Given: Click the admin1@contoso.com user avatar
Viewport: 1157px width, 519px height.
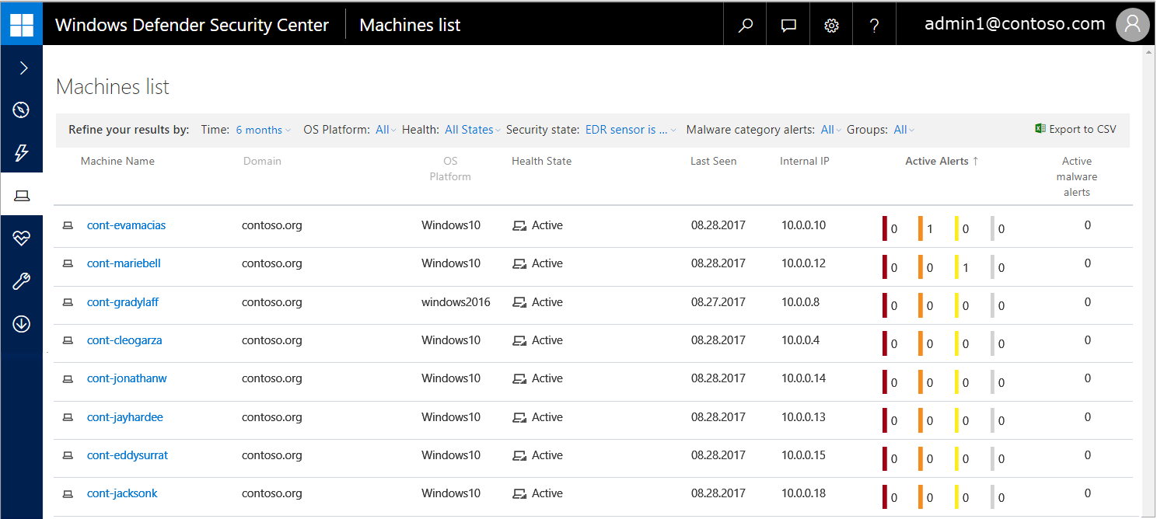Looking at the screenshot, I should (1132, 25).
